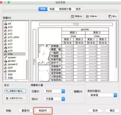Image resolution: width=121 pixels, height=115 pixels.
Task: Select the 非常满... row label in preview
Action: 56,46
